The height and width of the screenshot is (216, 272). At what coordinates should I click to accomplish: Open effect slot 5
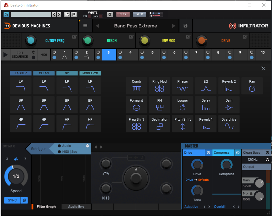tap(153, 55)
